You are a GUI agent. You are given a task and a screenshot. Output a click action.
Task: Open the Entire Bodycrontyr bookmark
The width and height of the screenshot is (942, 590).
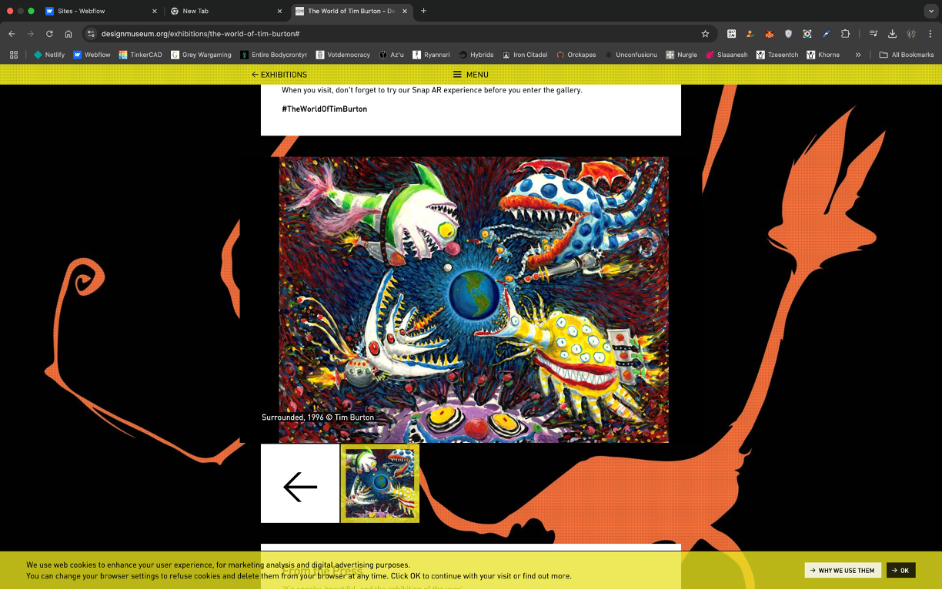click(273, 55)
